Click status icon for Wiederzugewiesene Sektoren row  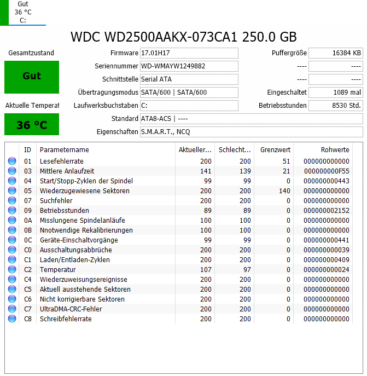pos(12,190)
